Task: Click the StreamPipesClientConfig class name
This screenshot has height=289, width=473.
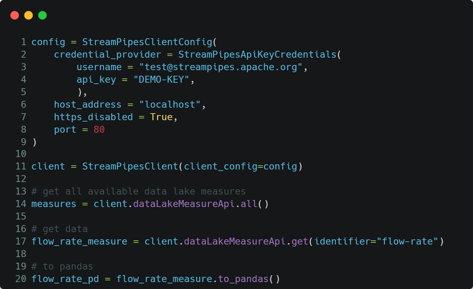Action: click(147, 42)
